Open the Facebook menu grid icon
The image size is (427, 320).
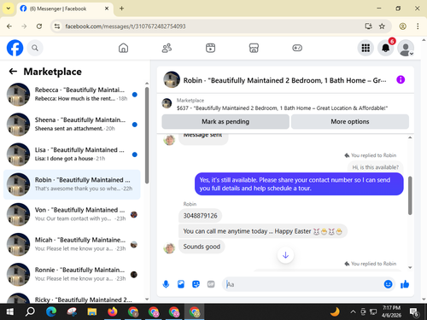pos(366,48)
